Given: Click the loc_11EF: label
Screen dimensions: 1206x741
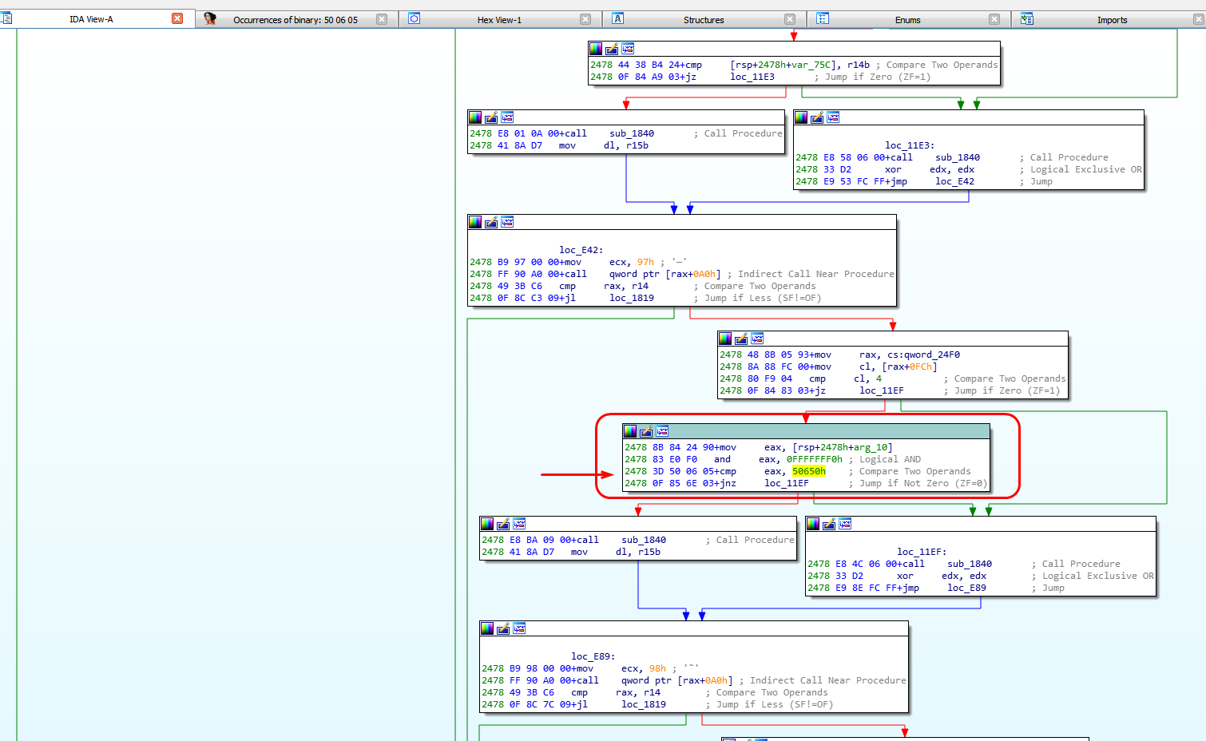Looking at the screenshot, I should click(922, 552).
